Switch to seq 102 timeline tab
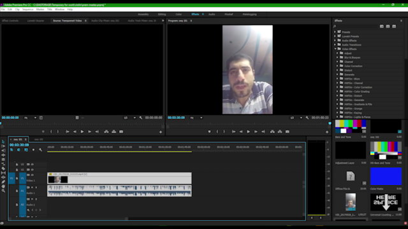The height and width of the screenshot is (229, 408). [x=39, y=139]
